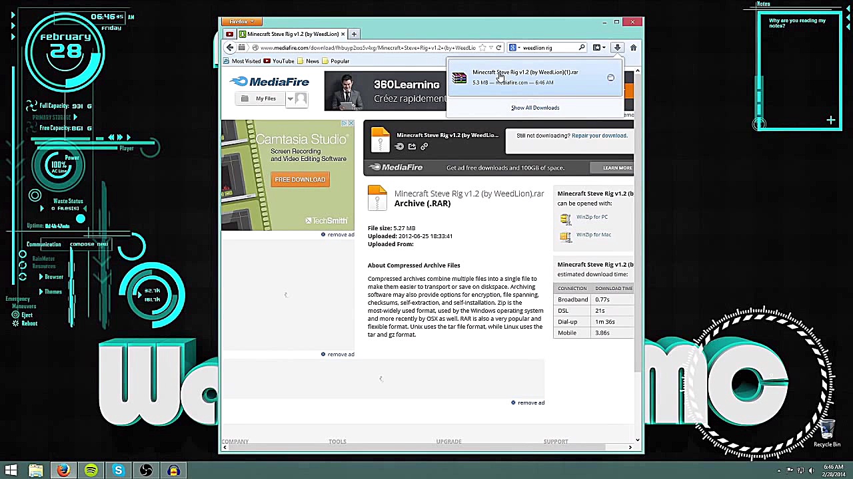Expand the Themes section in RainMeter widget
Screen dimensions: 853x479
pos(41,291)
